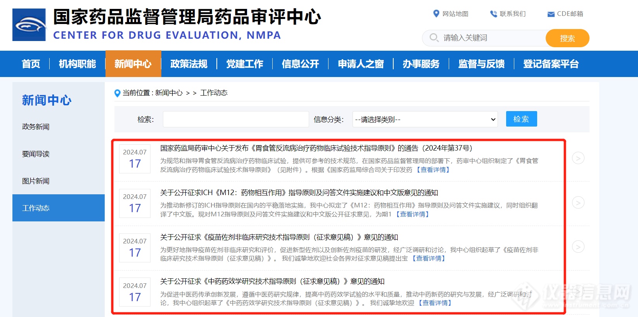Image resolution: width=638 pixels, height=317 pixels.
Task: Open the 网站地图 site map link
Action: [455, 14]
